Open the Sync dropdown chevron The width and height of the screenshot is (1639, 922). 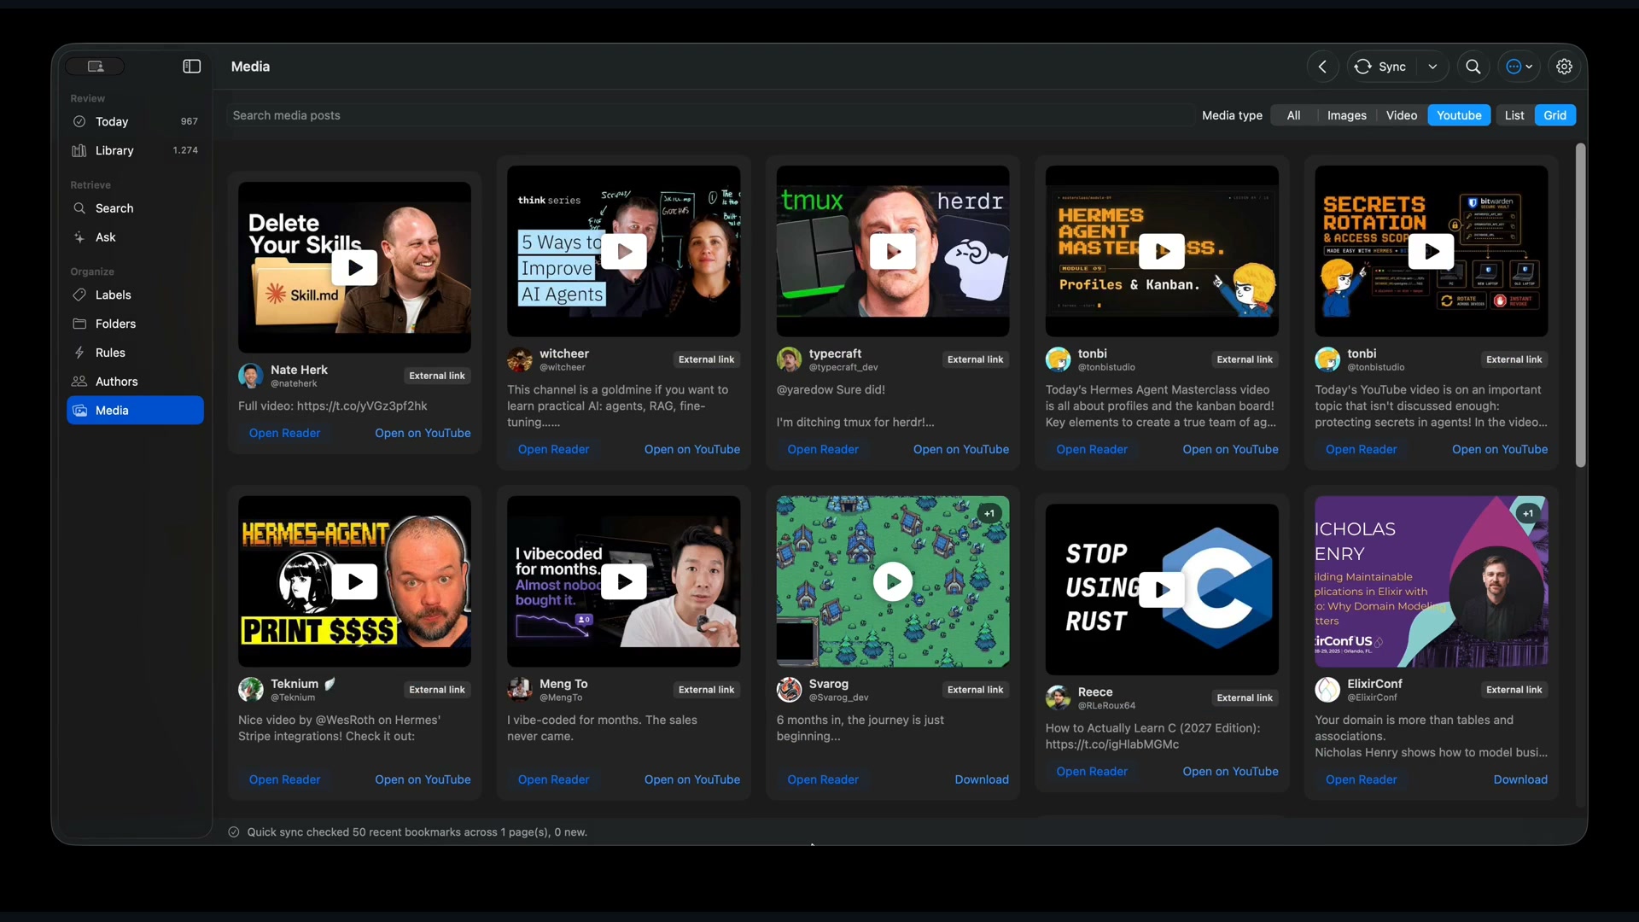[1432, 67]
